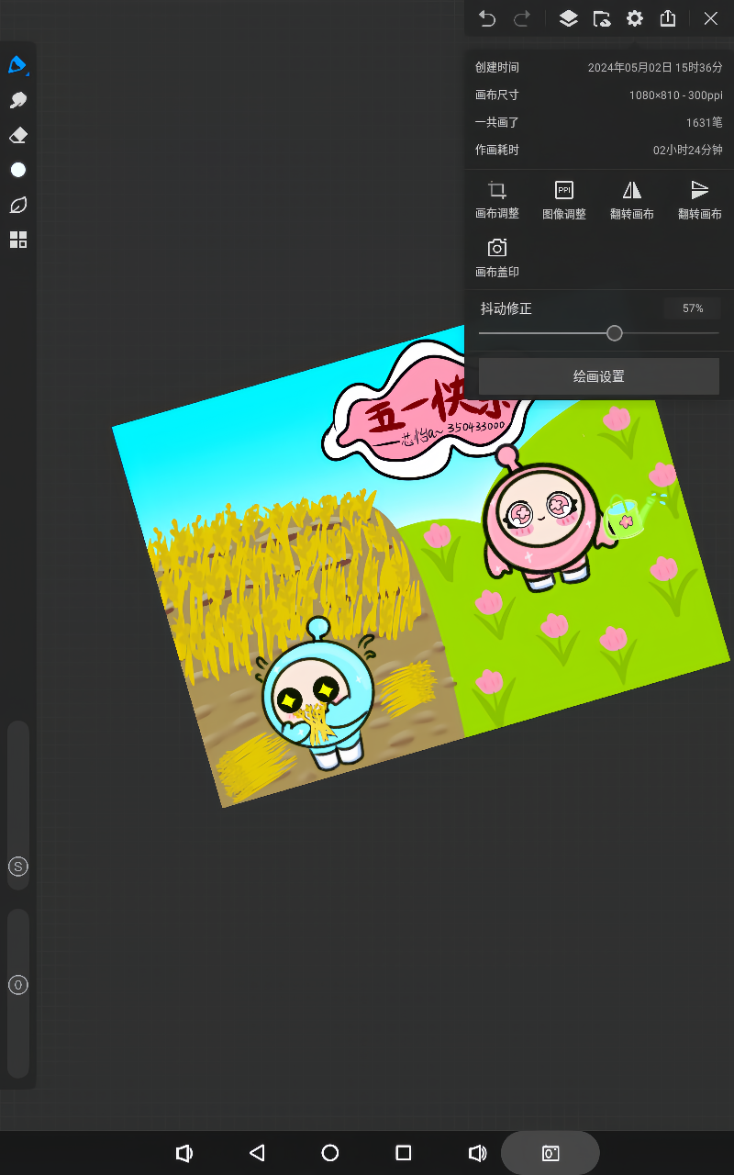Open 绘画设置 painting settings button
This screenshot has height=1175, width=734.
[598, 376]
